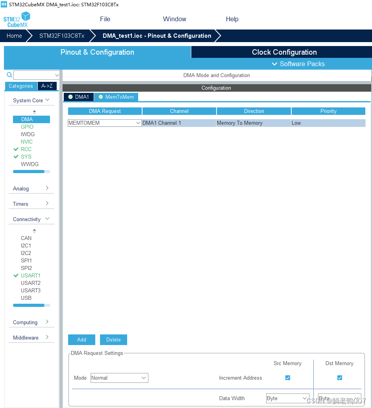Screen dimensions: 372x408
Task: Switch to the A->Z tab
Action: click(47, 86)
